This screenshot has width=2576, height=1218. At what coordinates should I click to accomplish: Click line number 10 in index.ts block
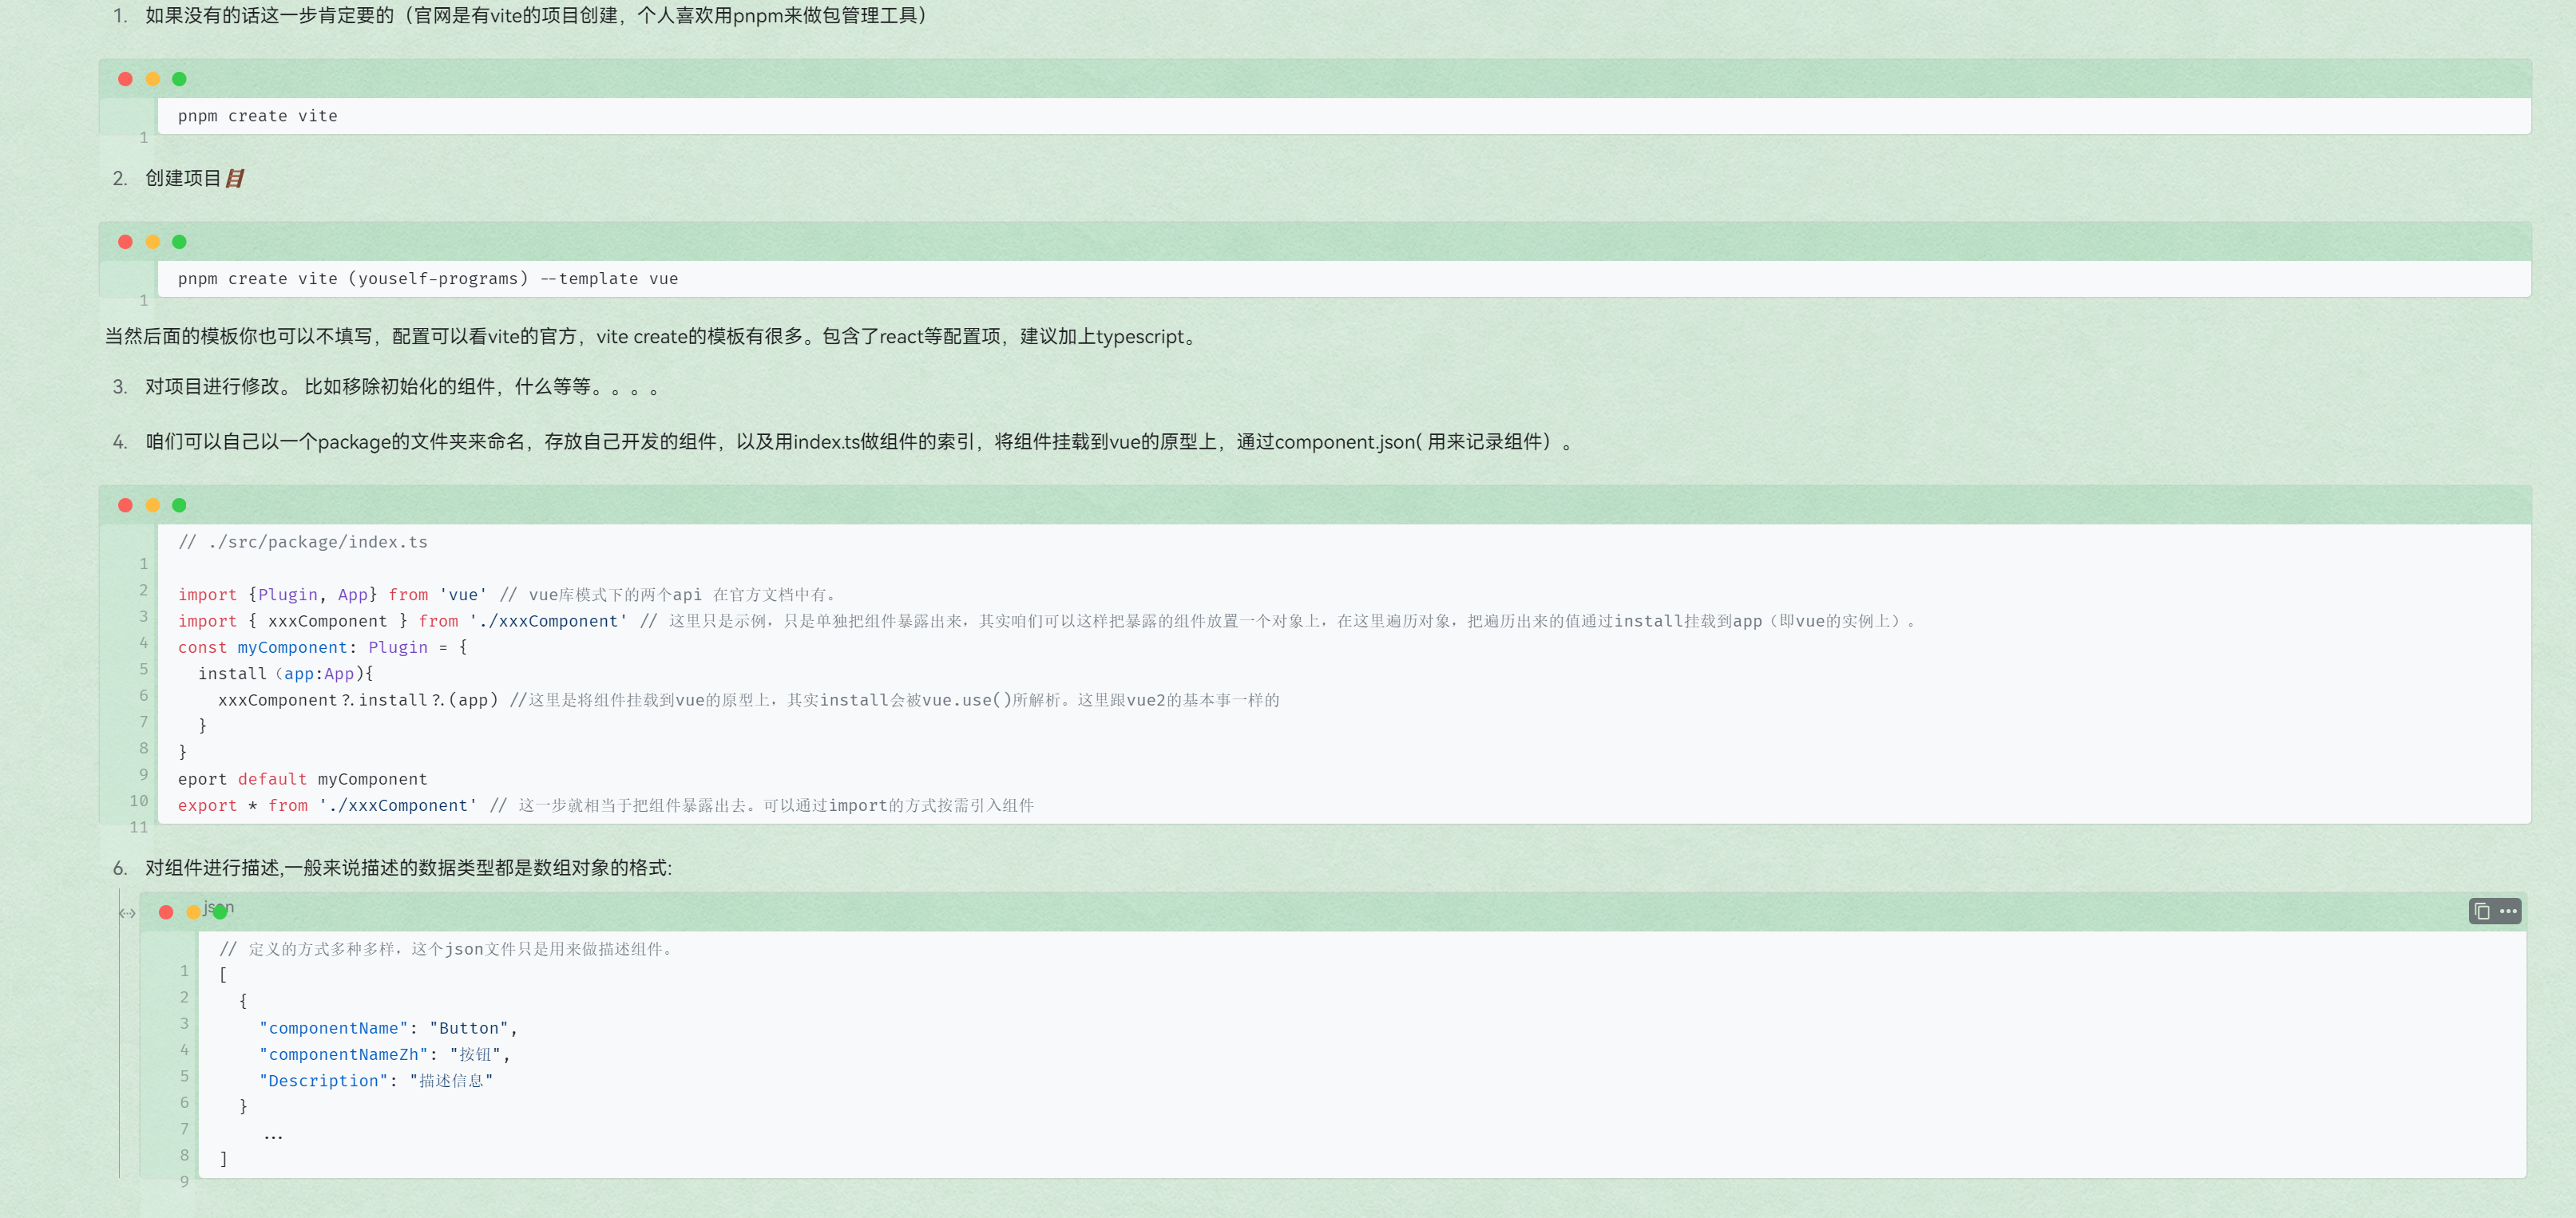pyautogui.click(x=139, y=801)
